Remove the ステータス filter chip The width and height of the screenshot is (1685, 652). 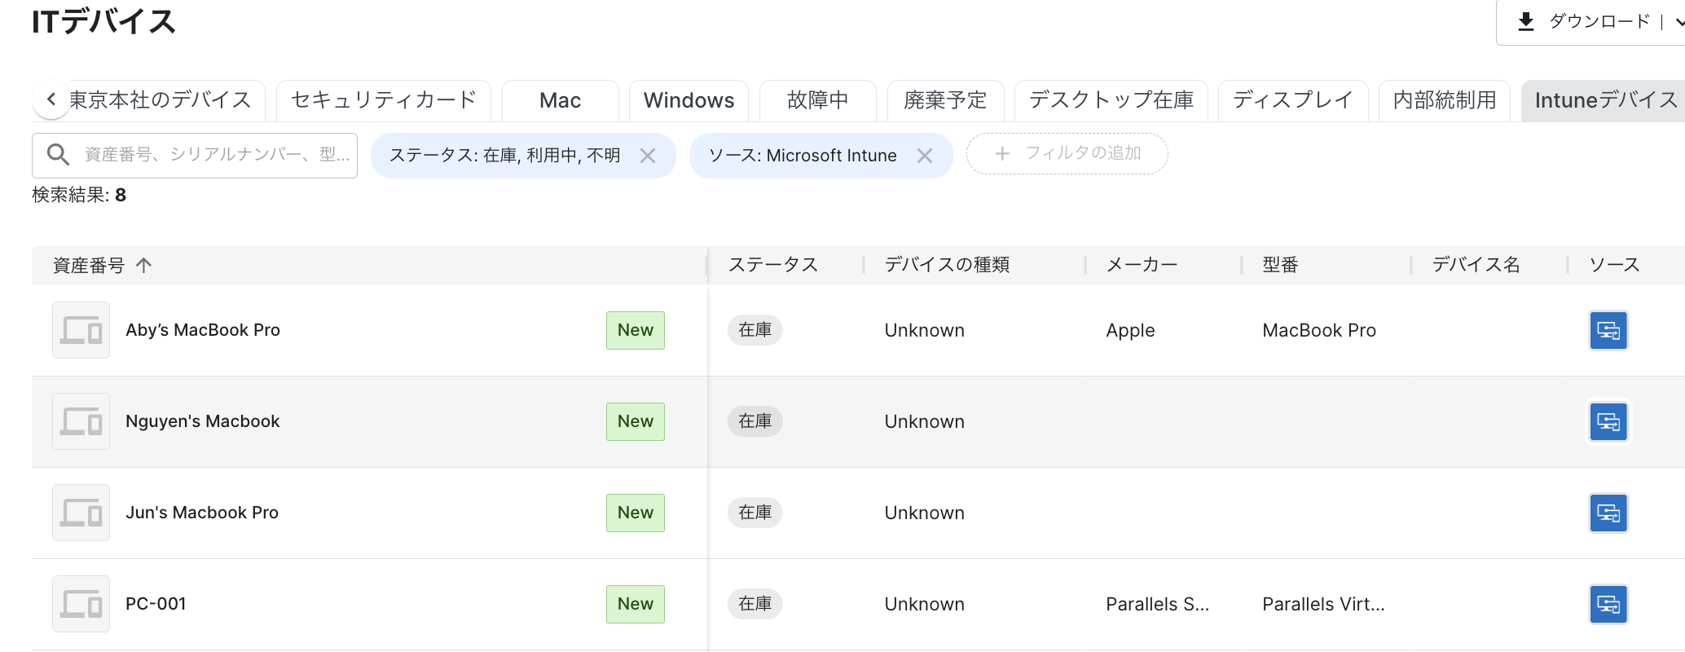pyautogui.click(x=648, y=156)
